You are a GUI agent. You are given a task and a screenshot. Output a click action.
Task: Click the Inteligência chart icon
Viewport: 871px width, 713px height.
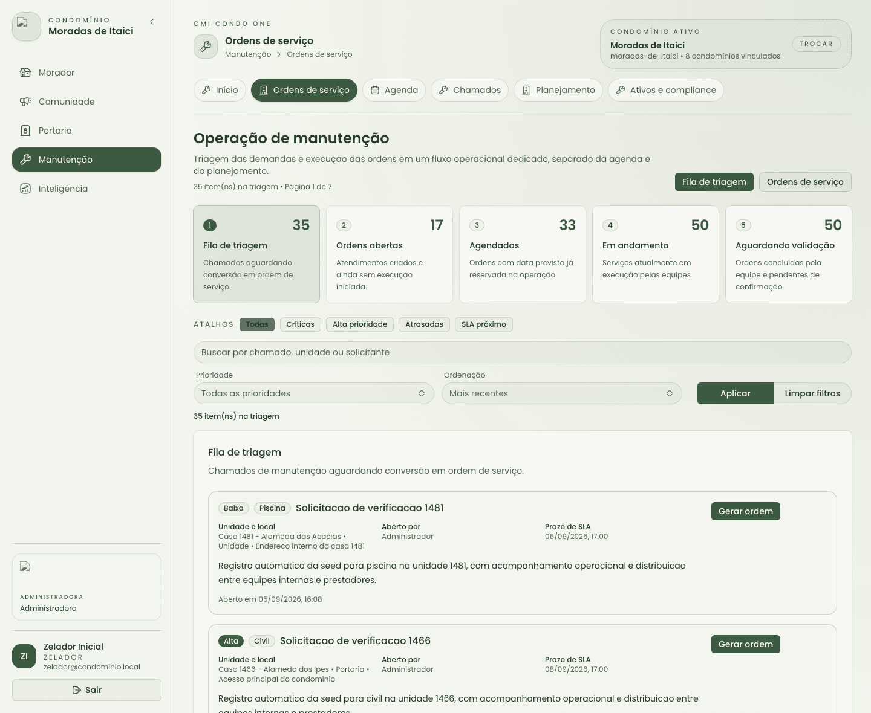click(25, 189)
